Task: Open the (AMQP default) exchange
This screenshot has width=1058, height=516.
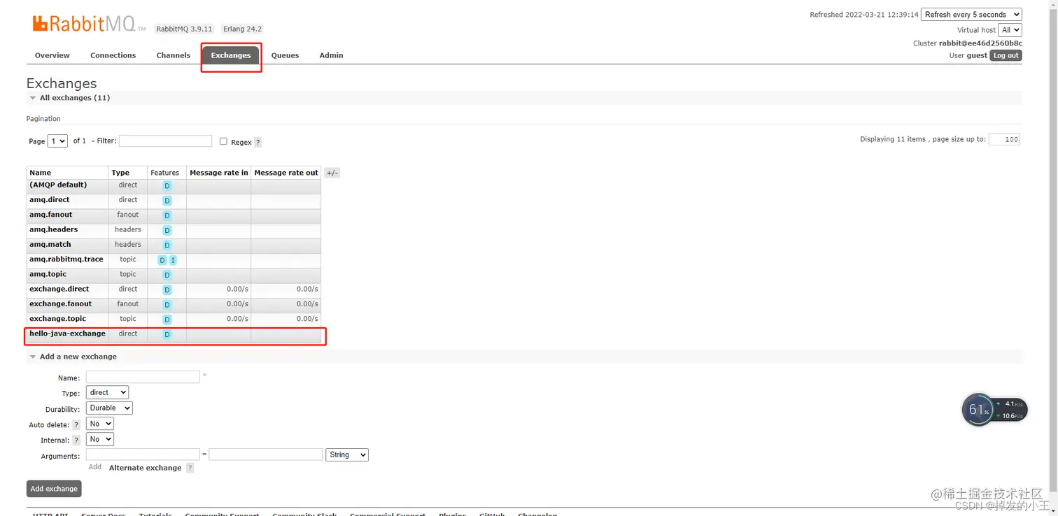Action: (x=58, y=185)
